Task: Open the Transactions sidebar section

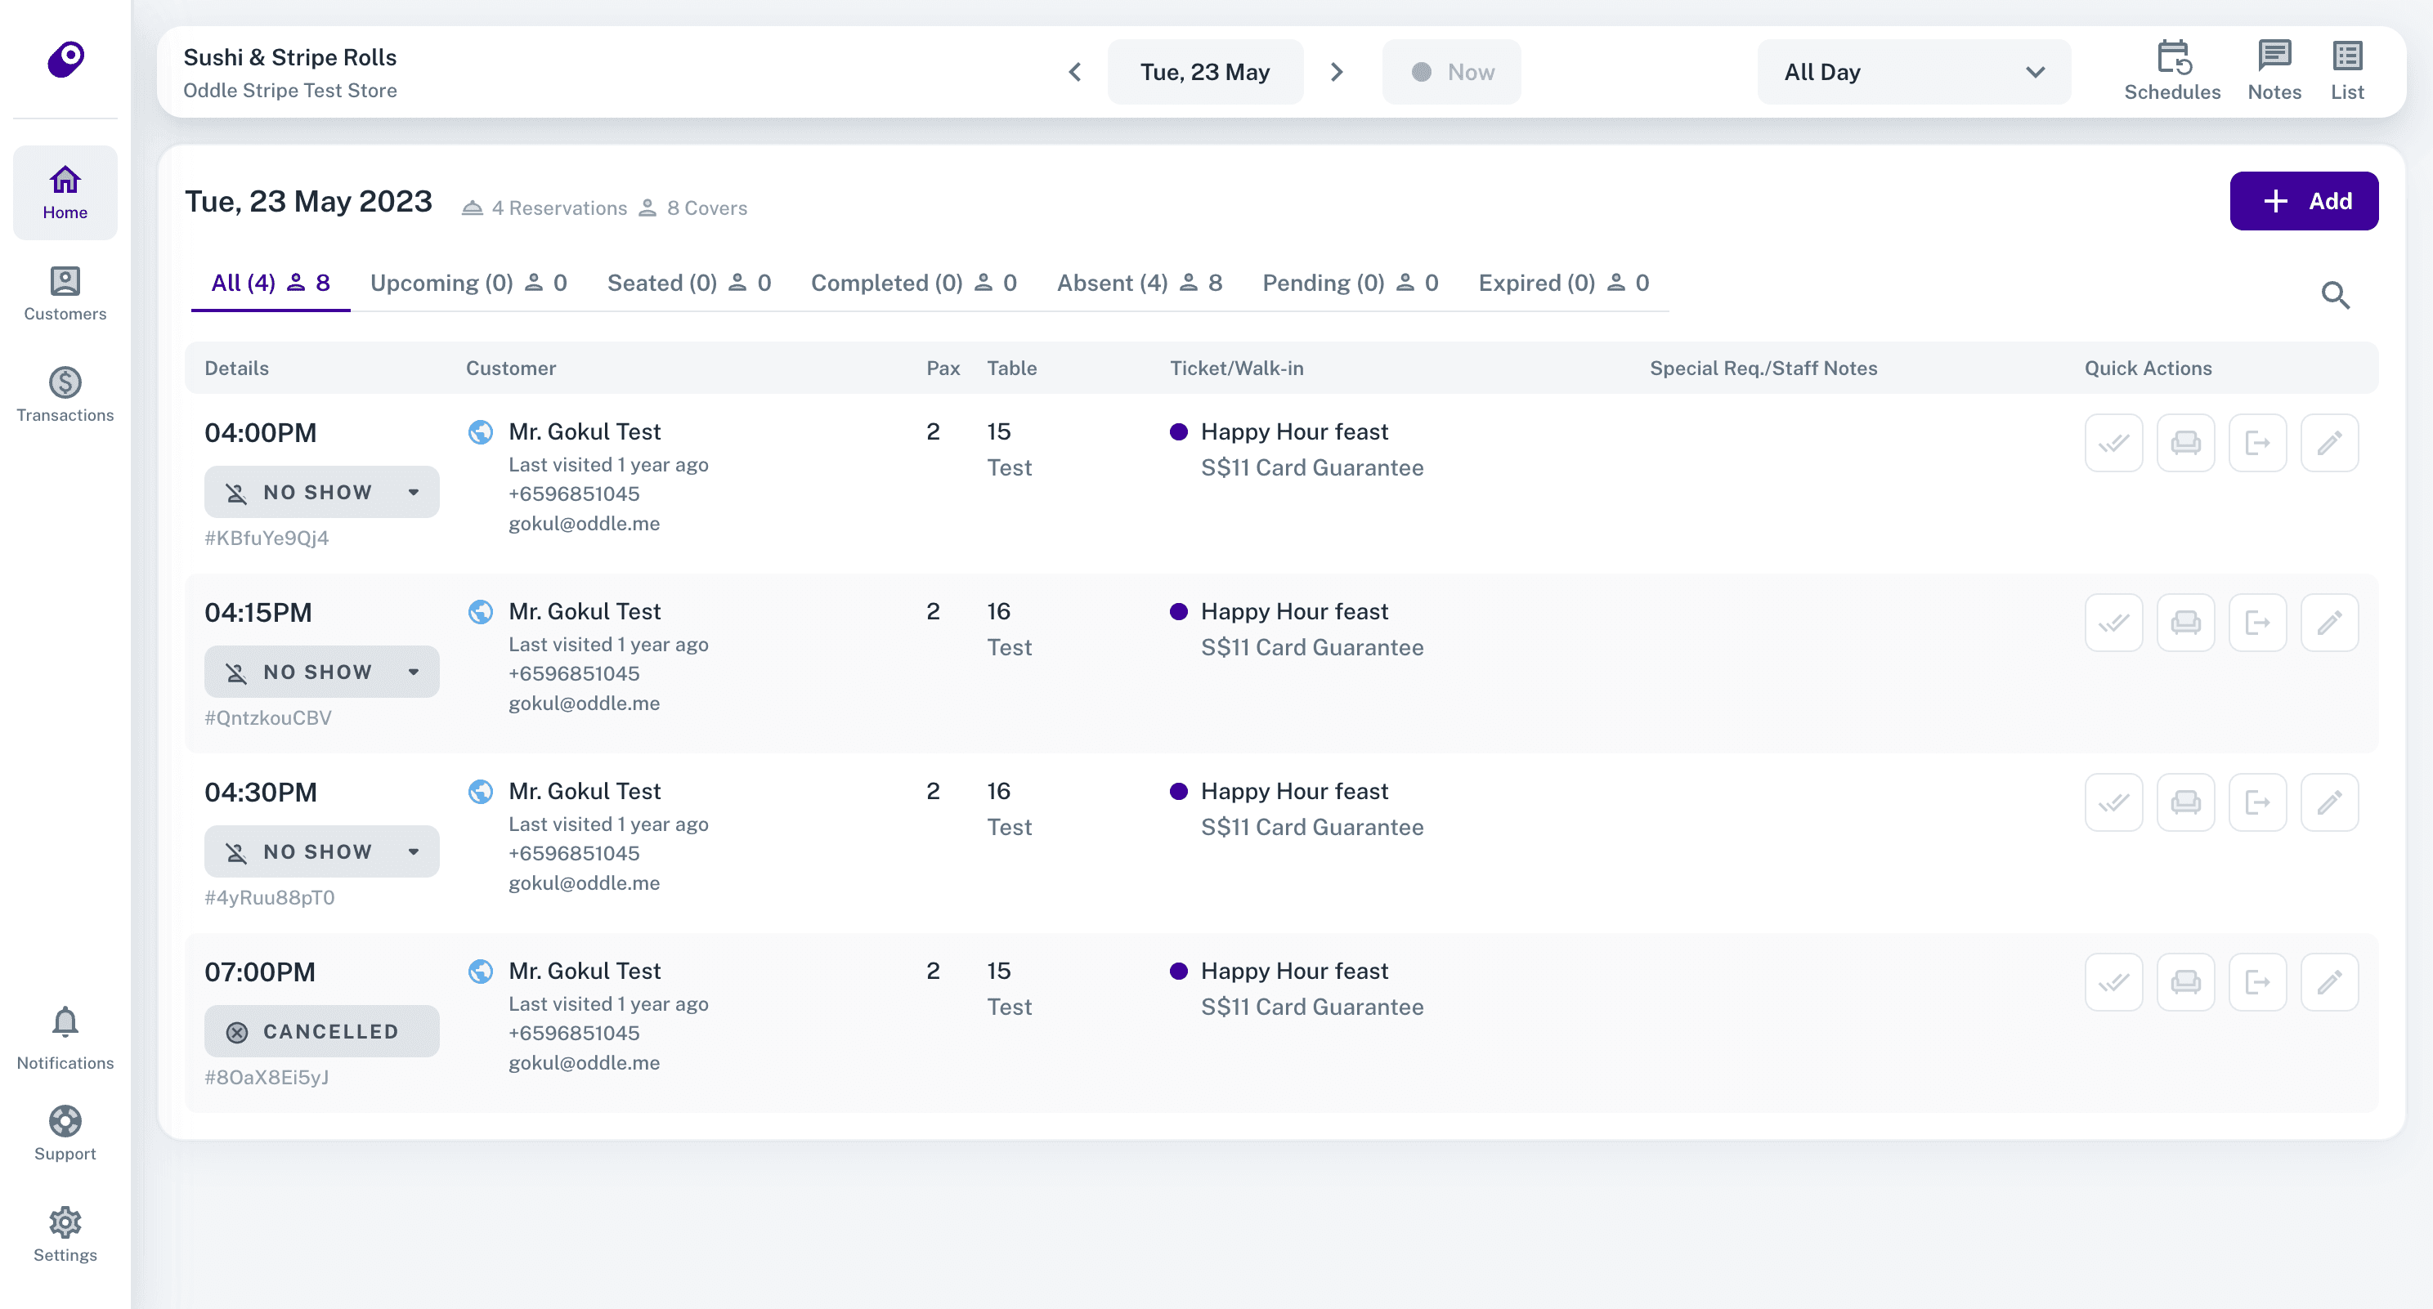Action: (x=65, y=395)
